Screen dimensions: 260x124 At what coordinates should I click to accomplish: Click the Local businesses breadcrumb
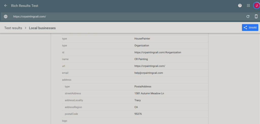(x=42, y=28)
